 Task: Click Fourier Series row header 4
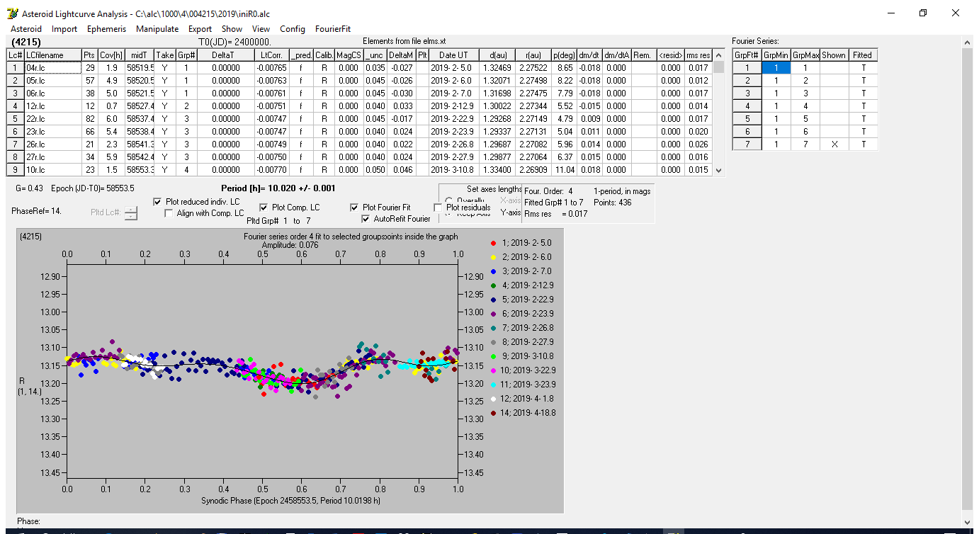click(747, 106)
